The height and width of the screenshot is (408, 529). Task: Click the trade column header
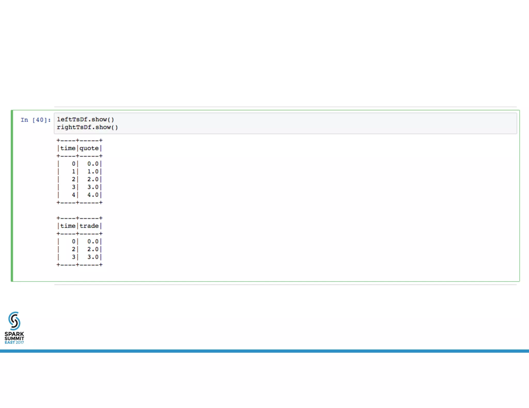[89, 226]
